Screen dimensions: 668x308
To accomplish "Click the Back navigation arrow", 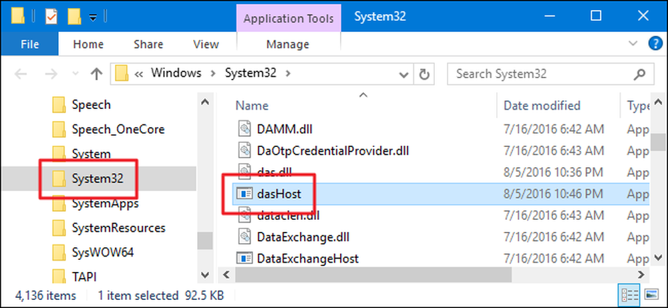I will pyautogui.click(x=21, y=74).
